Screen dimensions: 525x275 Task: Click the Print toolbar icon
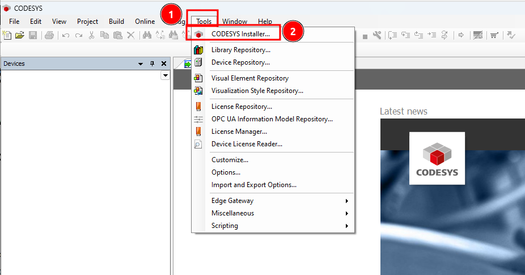click(49, 35)
